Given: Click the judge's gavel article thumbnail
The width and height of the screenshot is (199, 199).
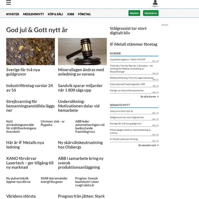Looking at the screenshot, I should coord(83,51).
